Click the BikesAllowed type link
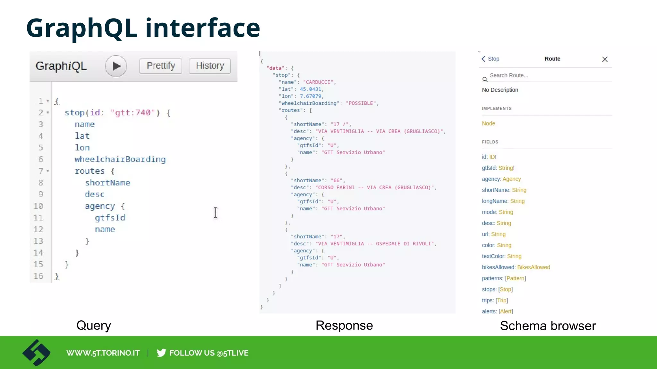This screenshot has width=657, height=369. click(533, 267)
